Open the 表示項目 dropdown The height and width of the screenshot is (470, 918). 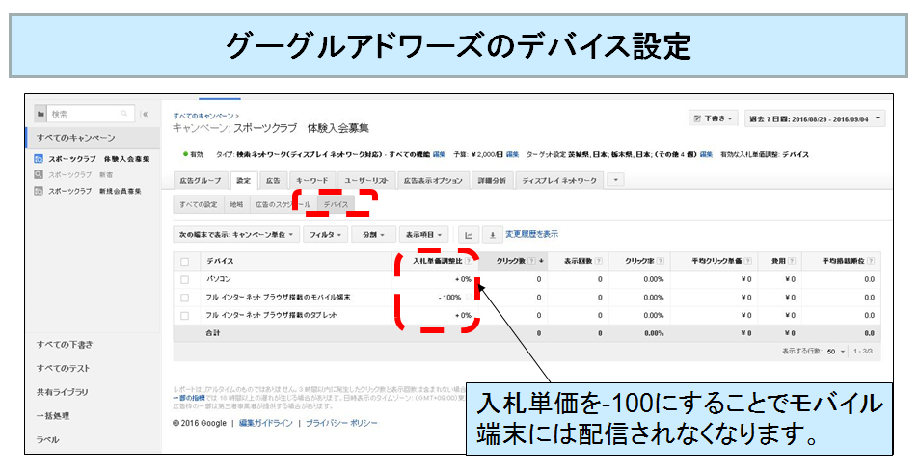pos(424,235)
